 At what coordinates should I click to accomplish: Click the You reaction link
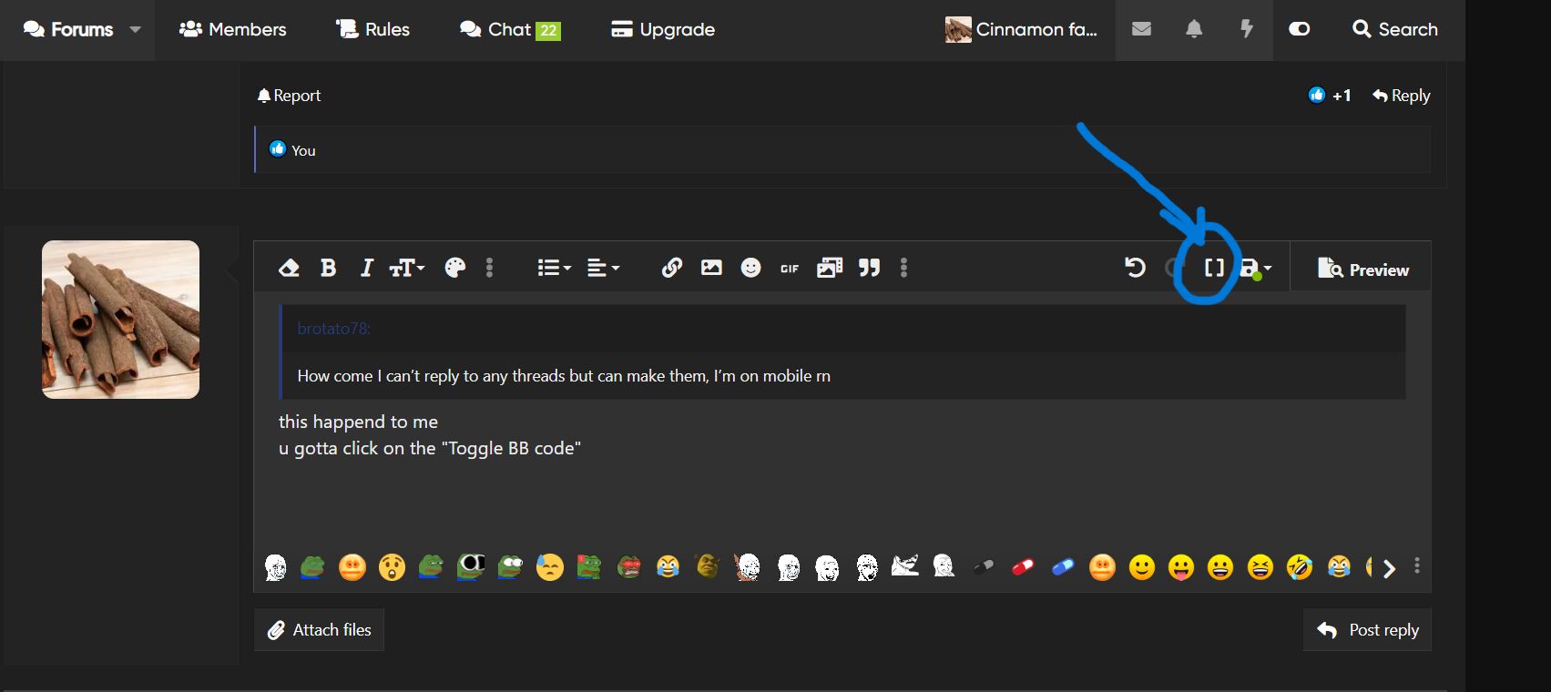[x=303, y=150]
